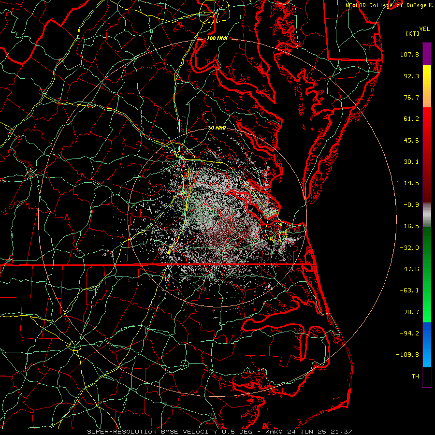The width and height of the screenshot is (435, 435).
Task: Click the -47.6 legend value
Action: [409, 269]
